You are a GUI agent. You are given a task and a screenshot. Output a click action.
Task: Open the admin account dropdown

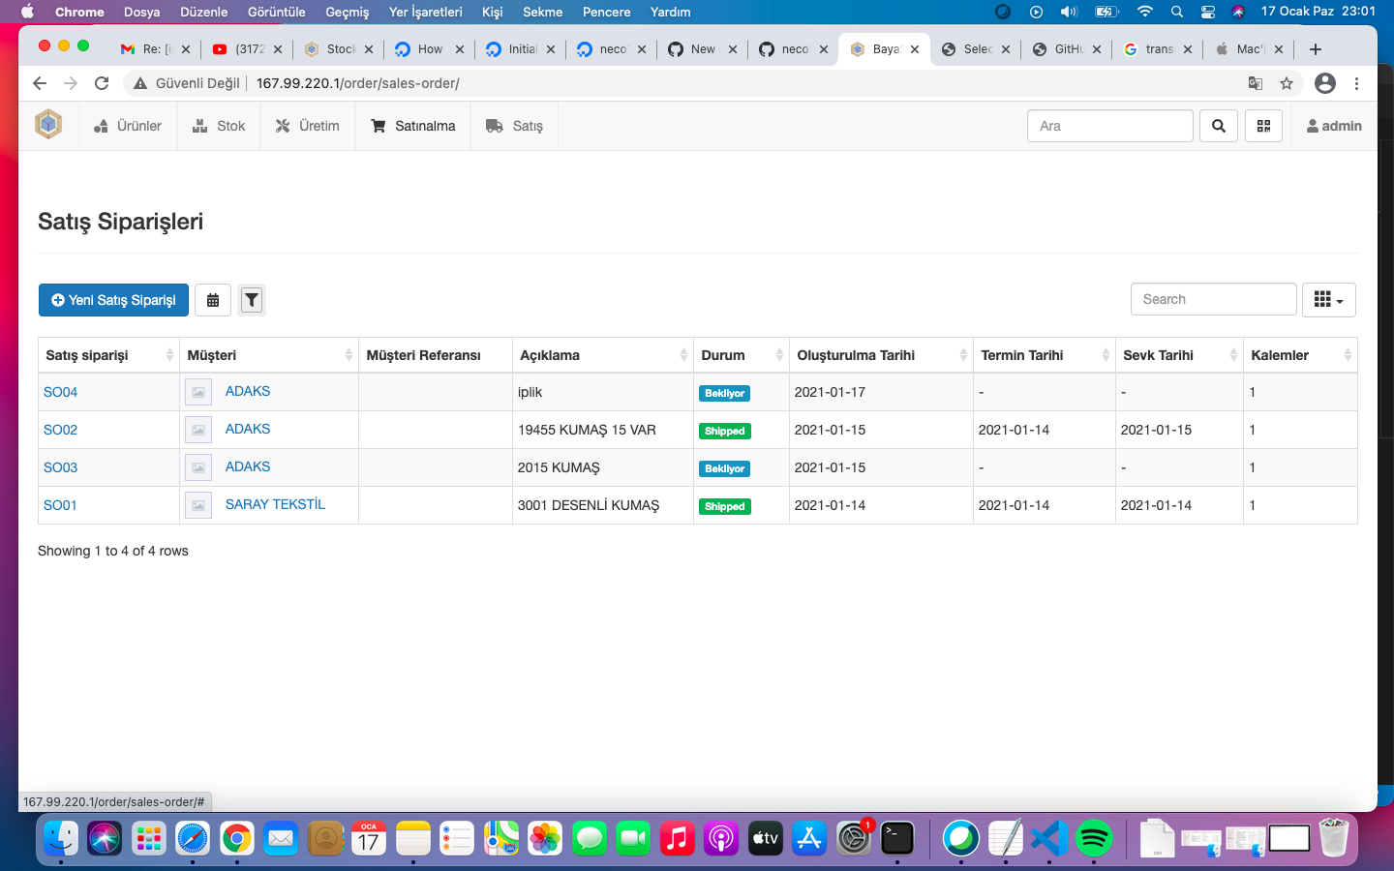pyautogui.click(x=1333, y=125)
